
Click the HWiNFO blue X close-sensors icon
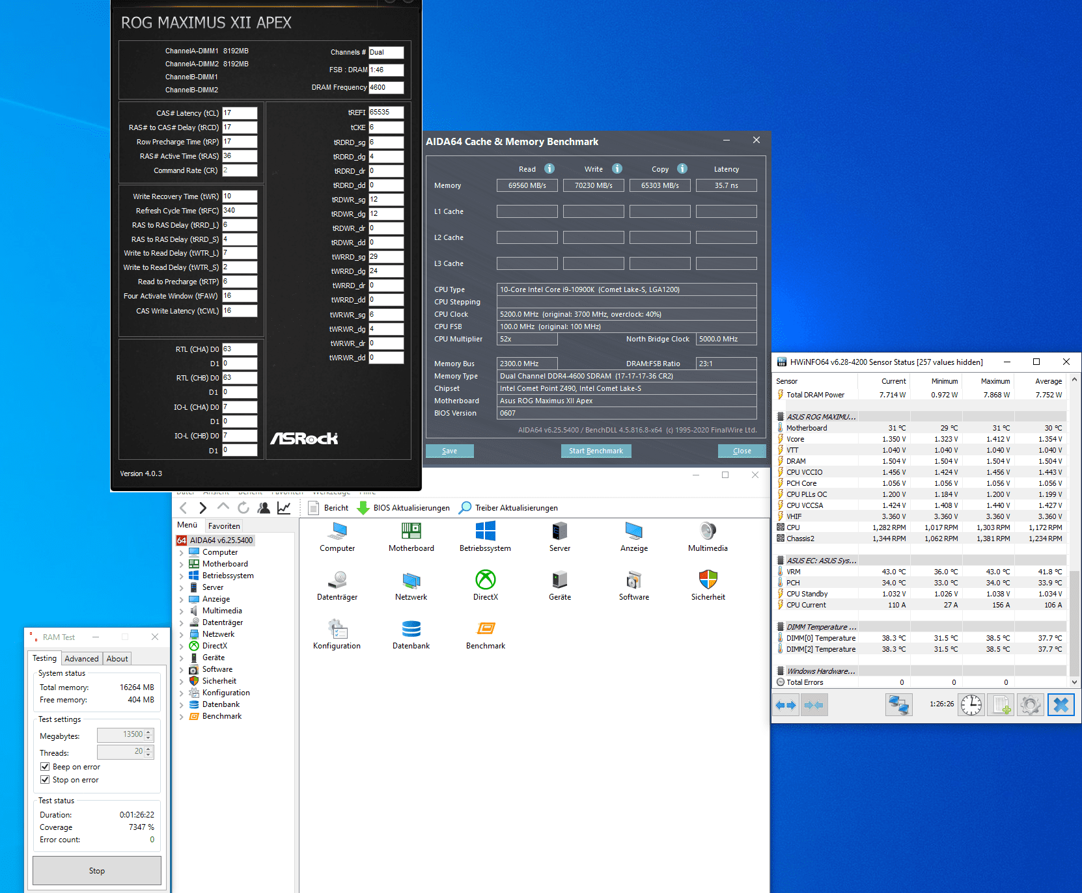[x=1061, y=704]
